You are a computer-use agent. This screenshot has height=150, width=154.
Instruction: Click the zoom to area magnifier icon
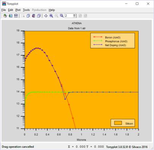click(62, 16)
